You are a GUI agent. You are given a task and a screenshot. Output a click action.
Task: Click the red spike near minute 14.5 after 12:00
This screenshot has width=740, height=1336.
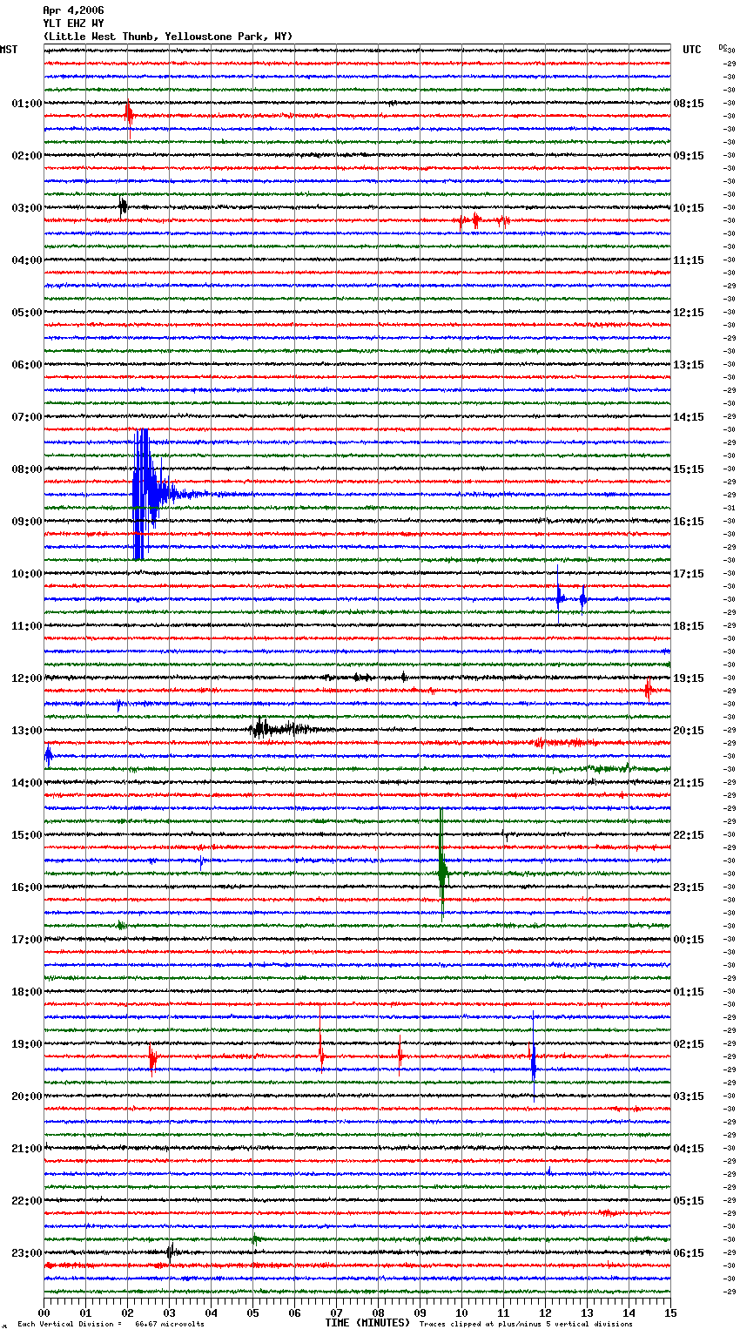pos(649,689)
